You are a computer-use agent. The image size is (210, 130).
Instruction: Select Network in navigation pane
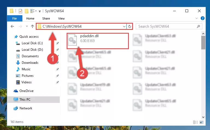pyautogui.click(x=23, y=108)
